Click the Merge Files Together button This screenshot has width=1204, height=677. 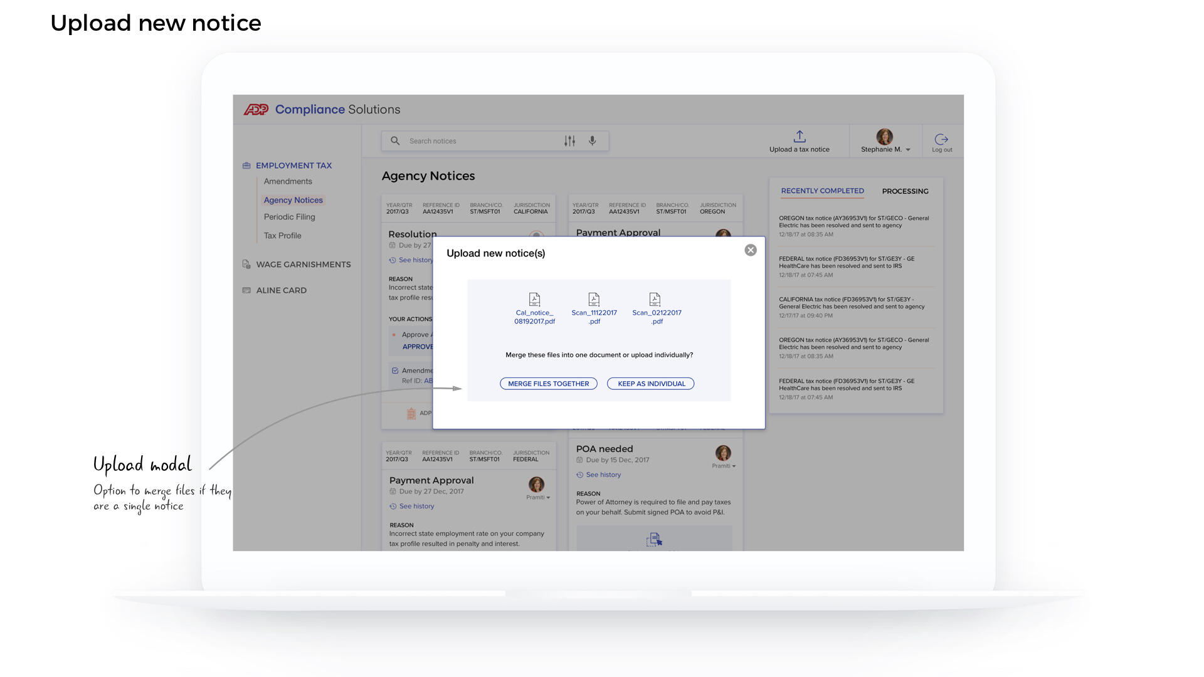(548, 384)
